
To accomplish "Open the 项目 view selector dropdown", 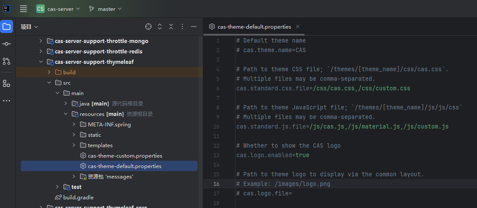I will (x=30, y=27).
